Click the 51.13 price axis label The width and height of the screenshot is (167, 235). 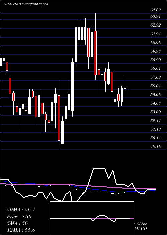pyautogui.click(x=156, y=129)
